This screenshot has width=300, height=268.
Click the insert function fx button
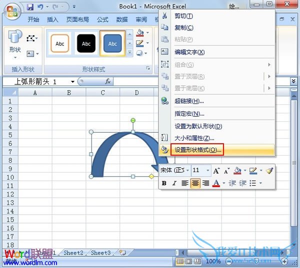[108, 81]
